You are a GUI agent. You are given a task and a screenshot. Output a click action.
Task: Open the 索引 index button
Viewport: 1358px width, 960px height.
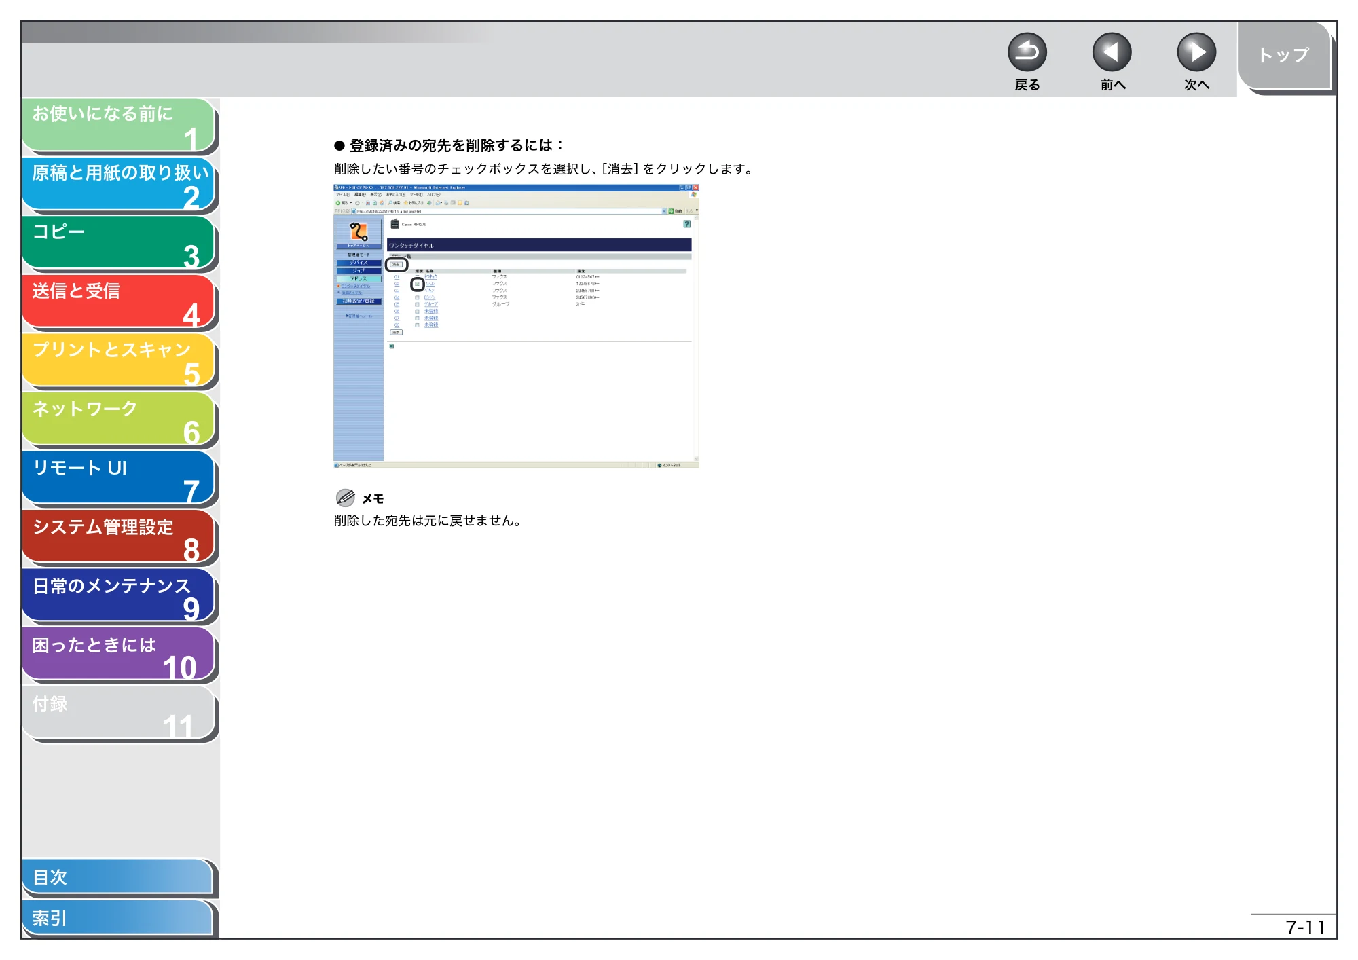117,918
